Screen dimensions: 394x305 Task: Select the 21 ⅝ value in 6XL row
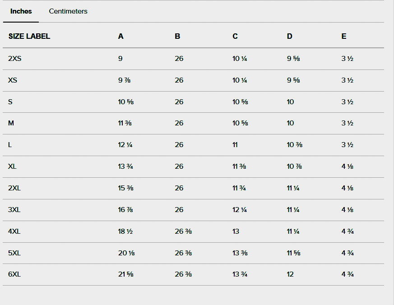[126, 275]
